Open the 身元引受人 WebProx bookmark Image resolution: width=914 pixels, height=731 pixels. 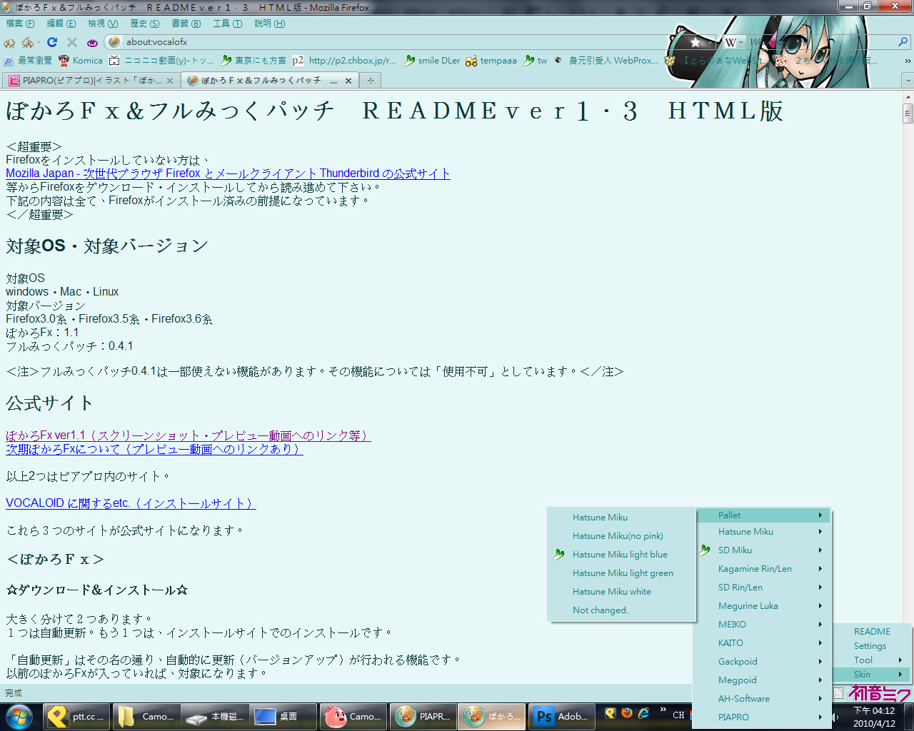click(x=606, y=61)
